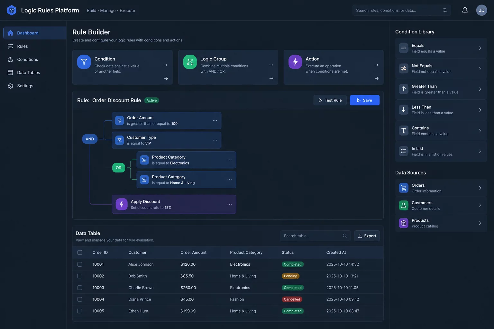The image size is (494, 329).
Task: Check the box for order 10002
Action: click(80, 276)
